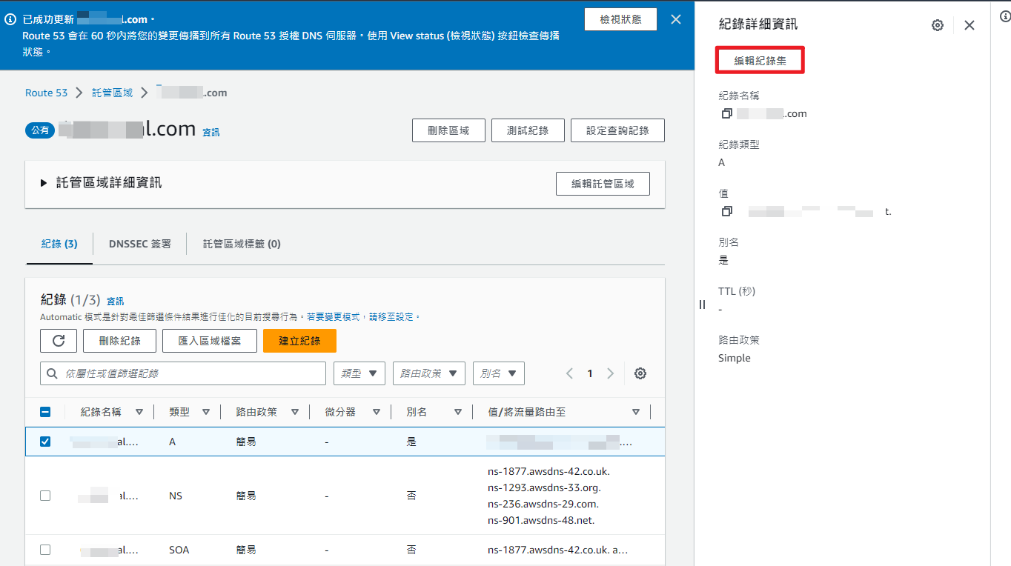Open the 類型 filter dropdown
The image size is (1011, 566).
359,373
